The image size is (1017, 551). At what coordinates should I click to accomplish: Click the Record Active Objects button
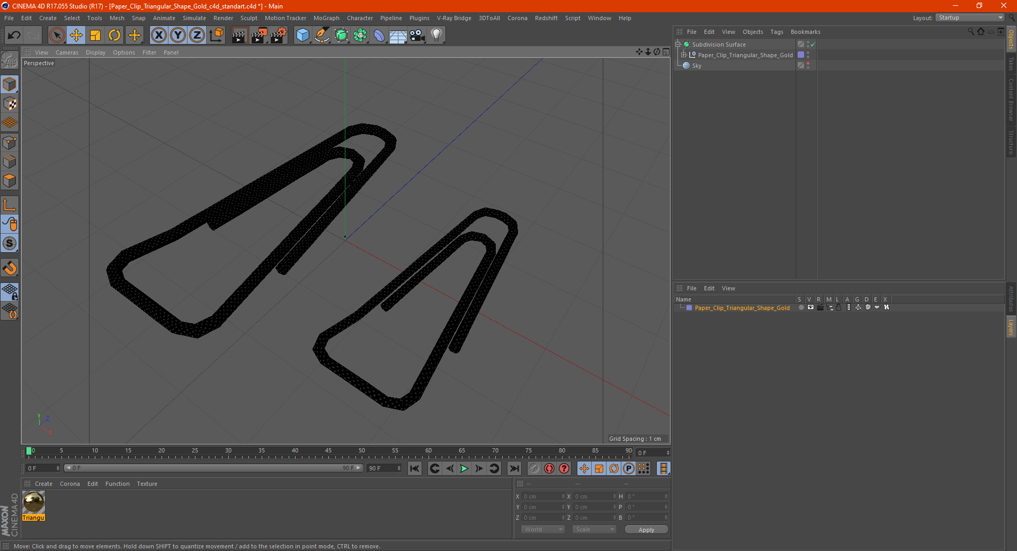pos(534,468)
